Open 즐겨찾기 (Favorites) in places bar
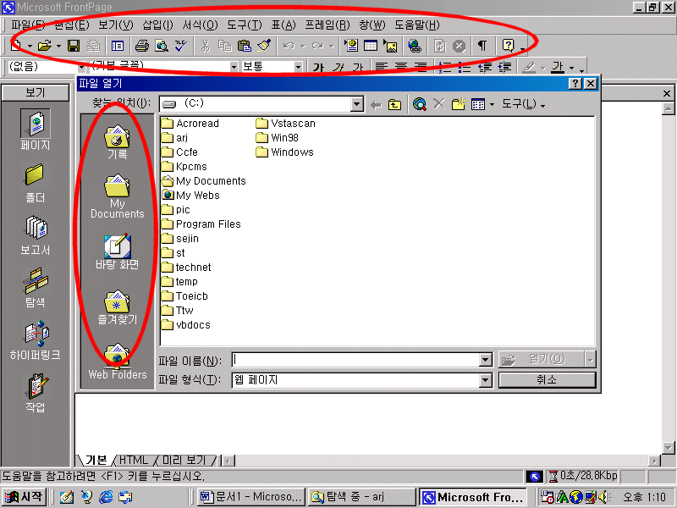This screenshot has height=508, width=677. click(117, 307)
